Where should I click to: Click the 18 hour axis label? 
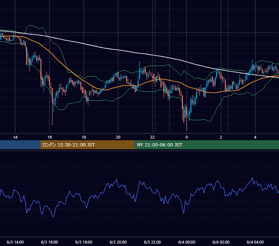pyautogui.click(x=84, y=137)
